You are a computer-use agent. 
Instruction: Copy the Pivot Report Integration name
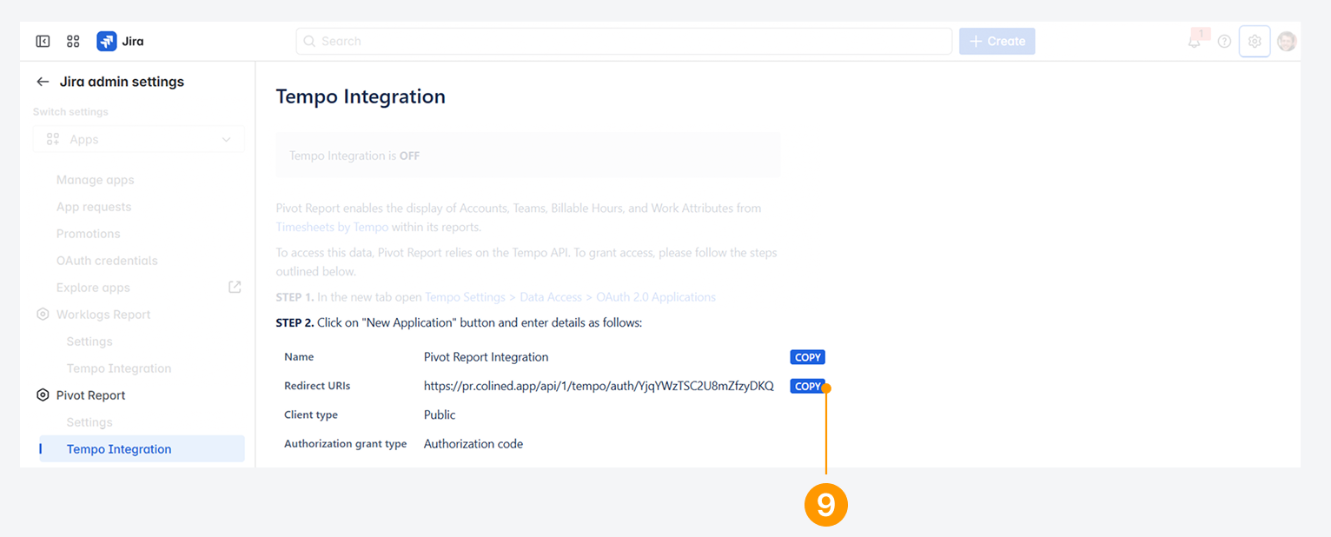(808, 357)
